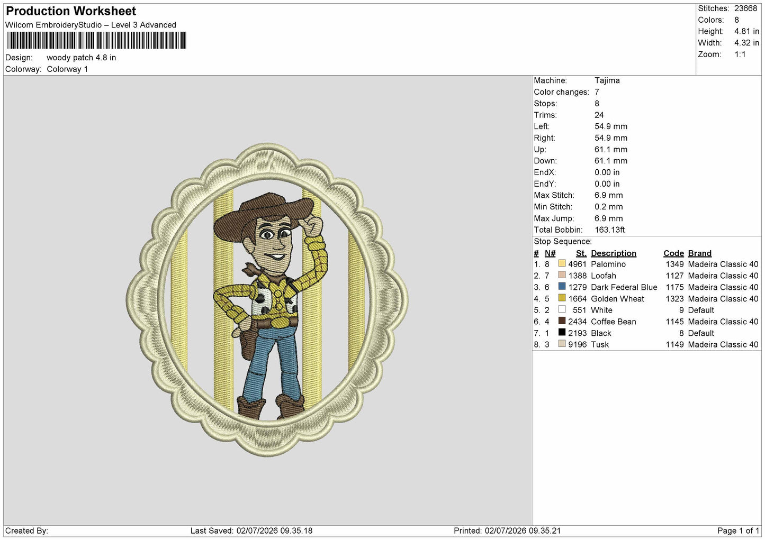Click the Width value 4.32 in

point(746,43)
